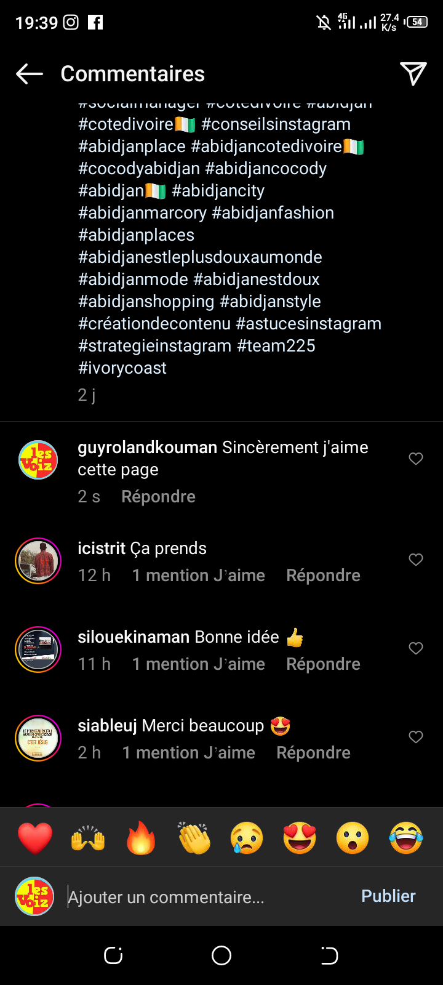Like siableuj's comment with the heart

[x=416, y=737]
